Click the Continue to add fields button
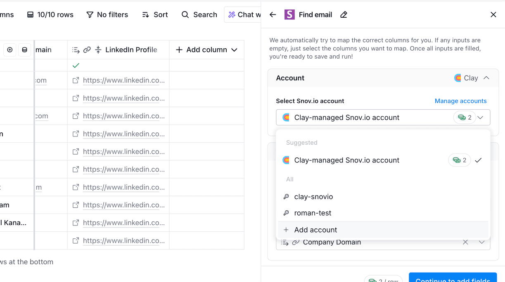 453,278
